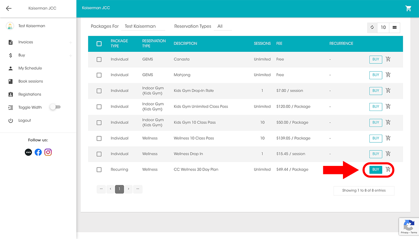419x239 pixels.
Task: Click the back arrow in the sidebar
Action: (x=9, y=8)
